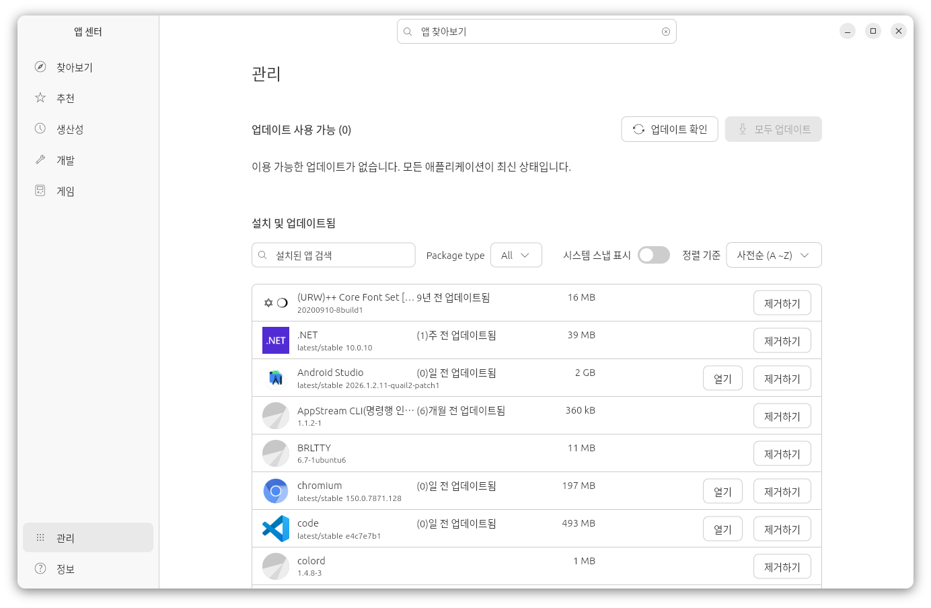Click the 정보 question mark icon

40,568
